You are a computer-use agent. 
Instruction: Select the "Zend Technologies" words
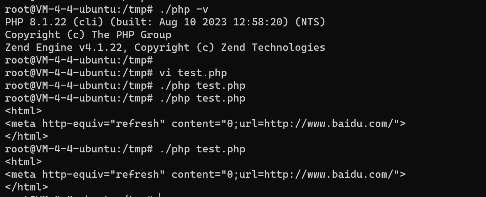tap(273, 47)
